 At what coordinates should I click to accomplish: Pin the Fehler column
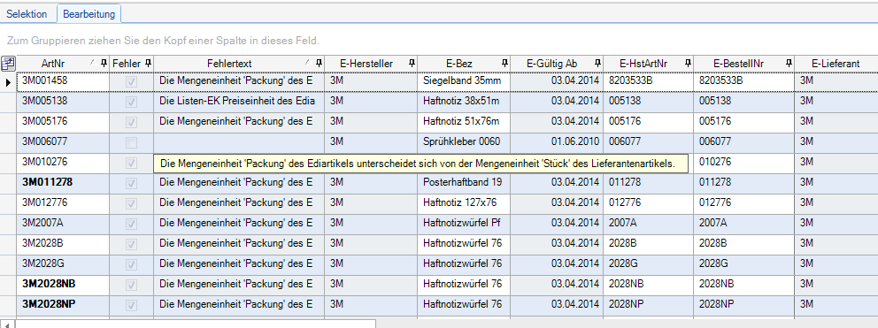(x=149, y=64)
